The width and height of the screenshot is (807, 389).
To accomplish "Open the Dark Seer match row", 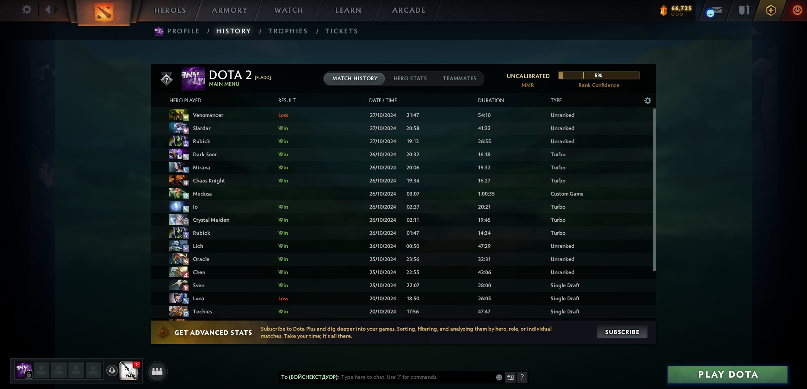I will pos(402,155).
